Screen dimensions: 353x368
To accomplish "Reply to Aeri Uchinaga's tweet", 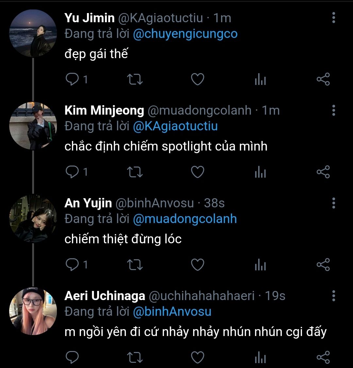I will pyautogui.click(x=72, y=357).
